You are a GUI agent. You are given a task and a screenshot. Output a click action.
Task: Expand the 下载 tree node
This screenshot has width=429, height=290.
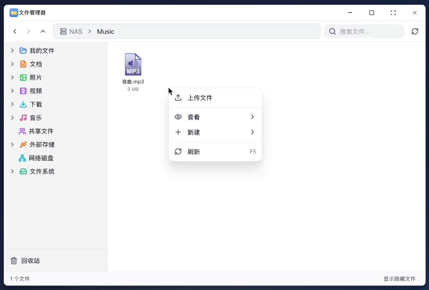coord(12,104)
